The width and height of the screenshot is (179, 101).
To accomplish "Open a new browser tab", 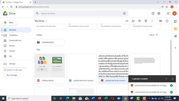I will (x=36, y=2).
